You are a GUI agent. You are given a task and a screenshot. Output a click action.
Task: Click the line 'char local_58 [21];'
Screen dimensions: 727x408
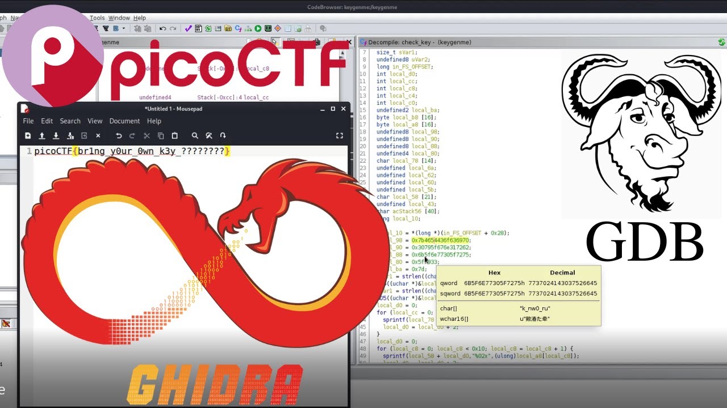tap(406, 197)
